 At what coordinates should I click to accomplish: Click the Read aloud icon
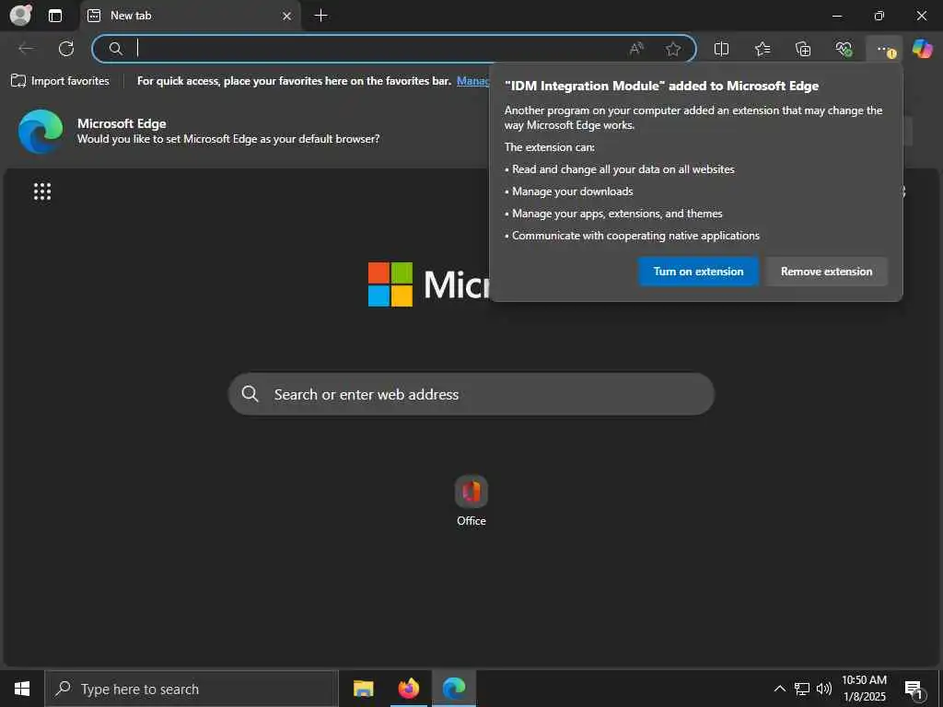pyautogui.click(x=636, y=49)
